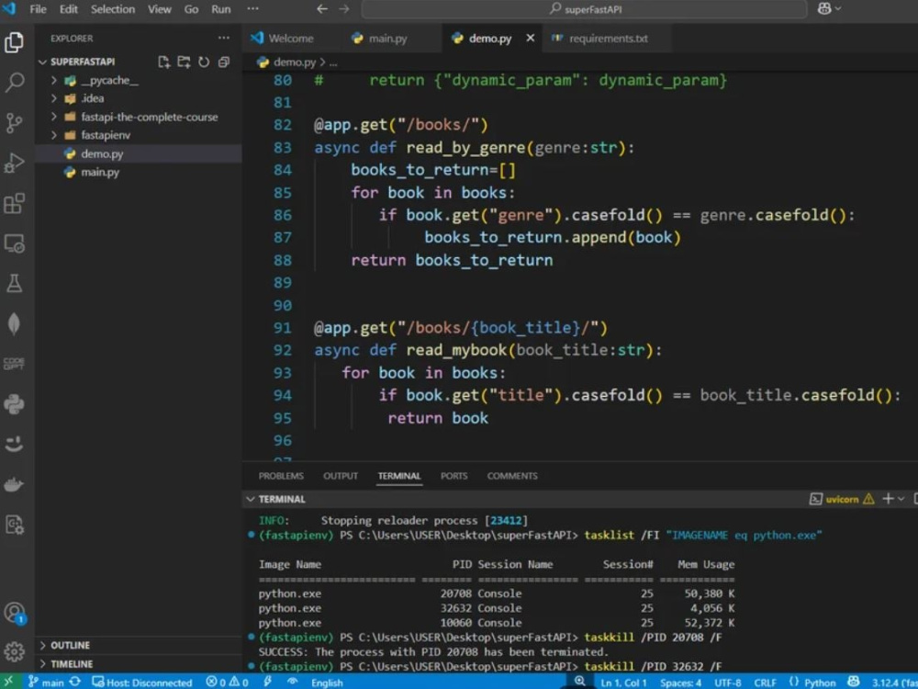Image resolution: width=918 pixels, height=689 pixels.
Task: Close the demo.py tab
Action: pos(531,38)
